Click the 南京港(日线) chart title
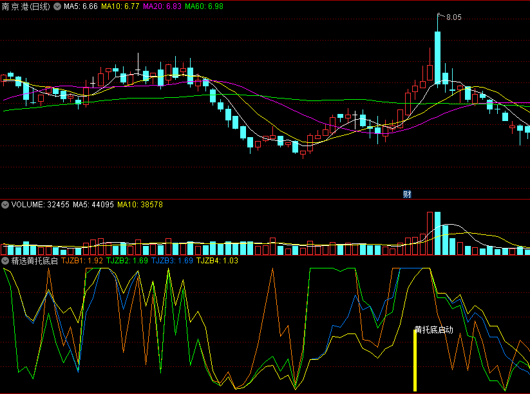This screenshot has height=394, width=530. 26,6
